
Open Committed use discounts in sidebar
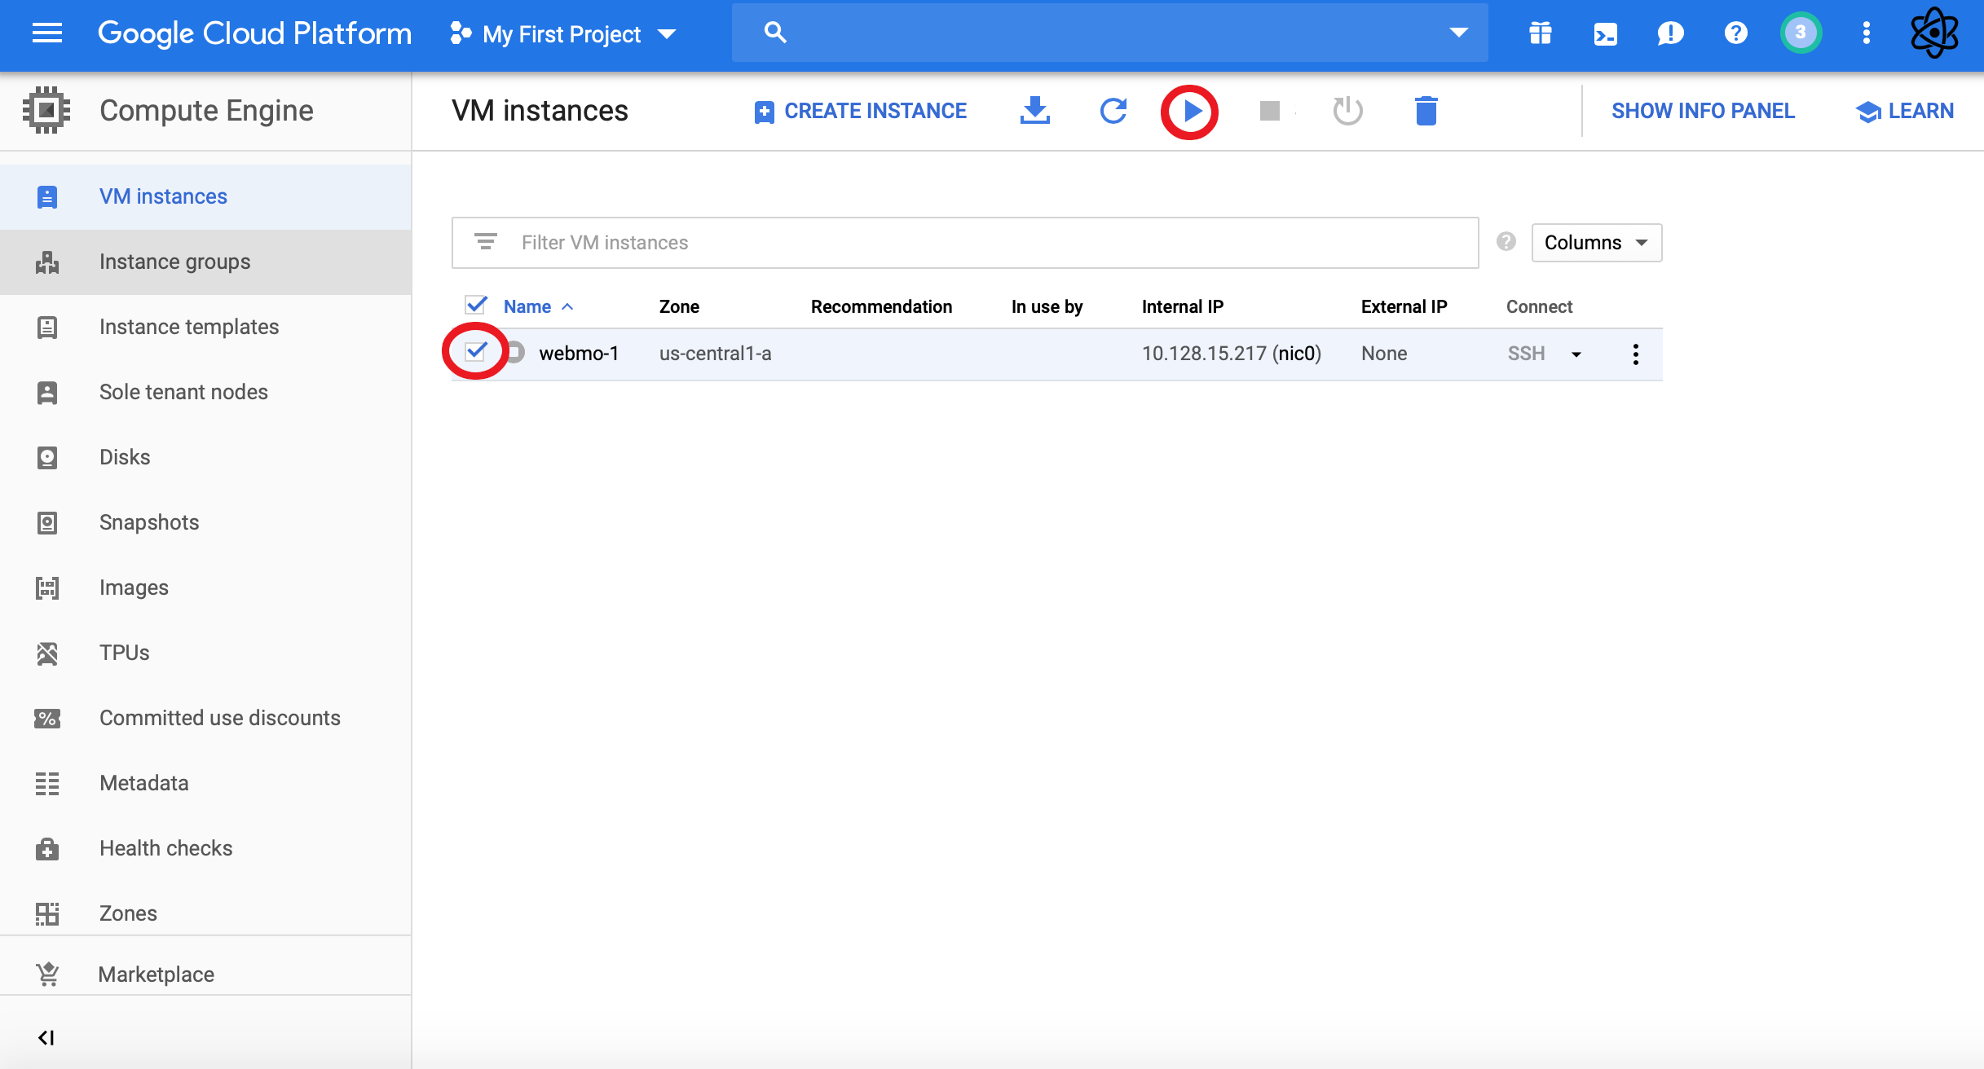click(205, 718)
